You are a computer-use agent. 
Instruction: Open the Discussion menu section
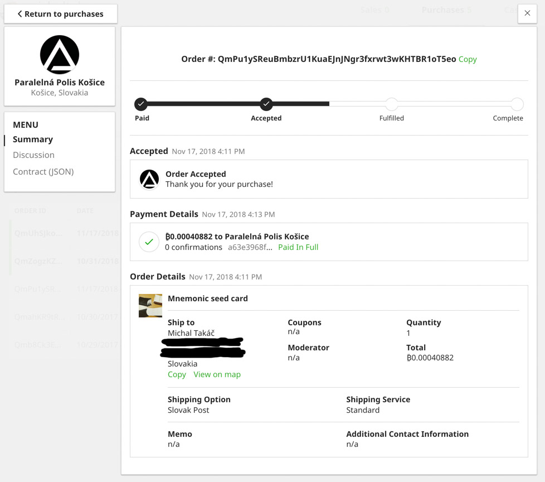coord(33,155)
